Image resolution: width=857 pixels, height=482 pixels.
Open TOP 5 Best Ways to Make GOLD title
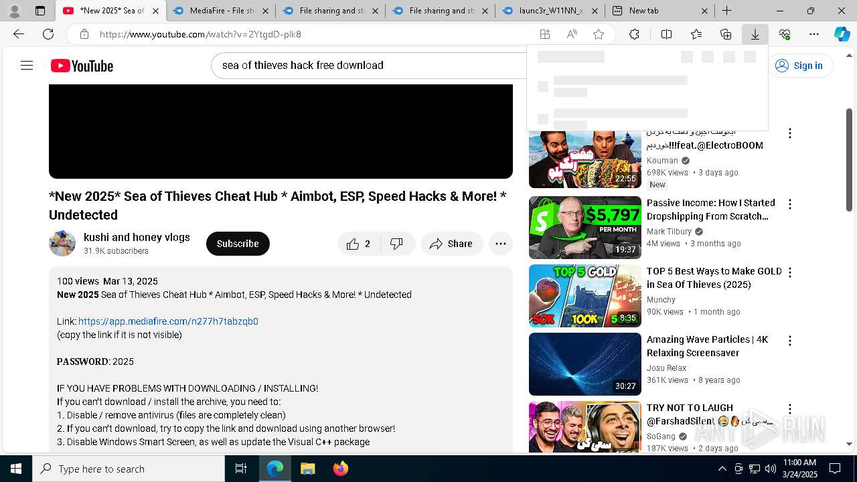click(714, 278)
